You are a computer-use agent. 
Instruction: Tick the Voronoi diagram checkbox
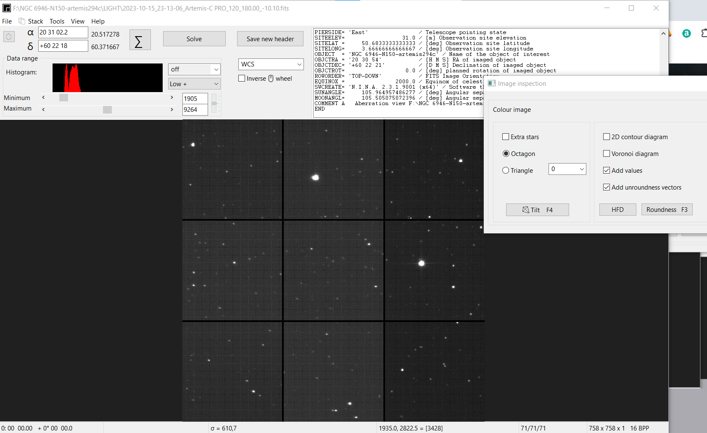607,153
